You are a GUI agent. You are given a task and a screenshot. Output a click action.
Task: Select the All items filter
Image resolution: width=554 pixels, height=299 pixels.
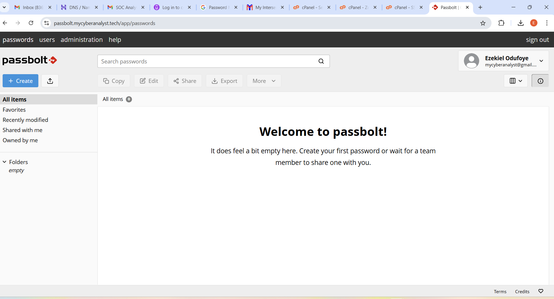[x=49, y=99]
